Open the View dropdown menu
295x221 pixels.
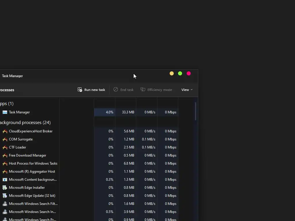point(187,90)
